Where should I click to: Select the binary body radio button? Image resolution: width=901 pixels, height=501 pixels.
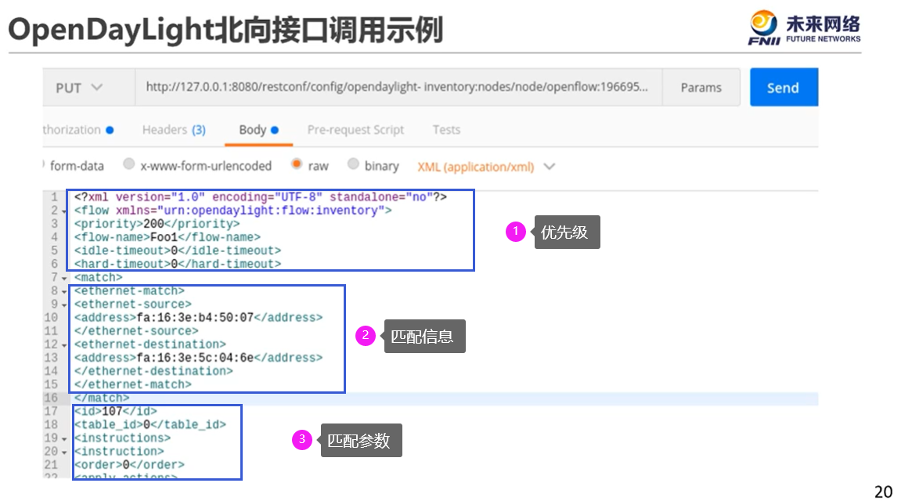click(353, 164)
